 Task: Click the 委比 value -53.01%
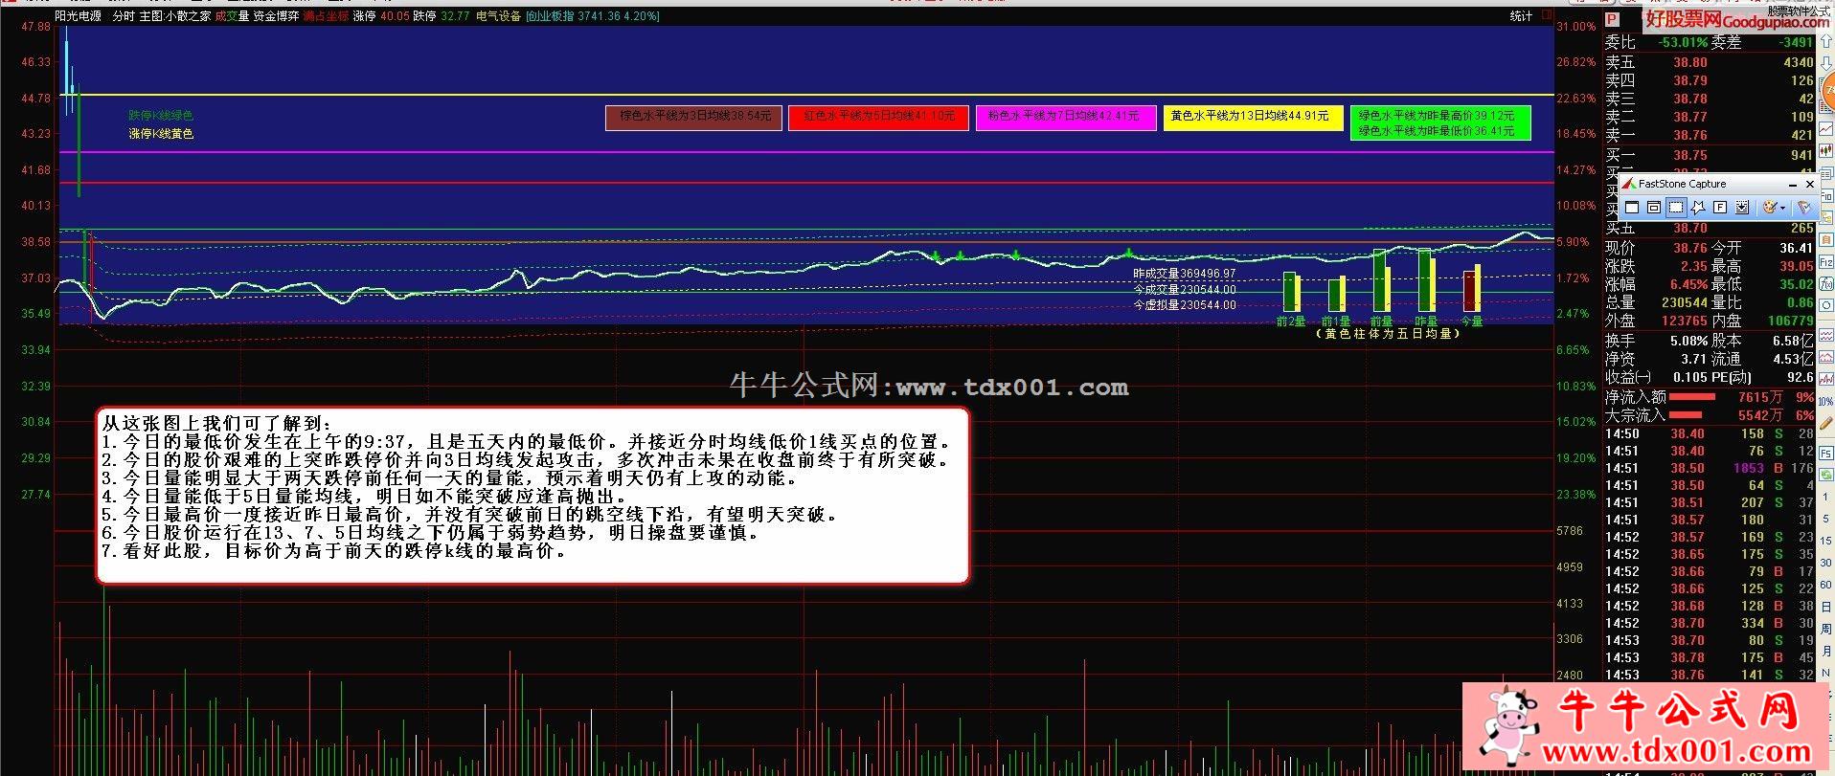pos(1682,43)
